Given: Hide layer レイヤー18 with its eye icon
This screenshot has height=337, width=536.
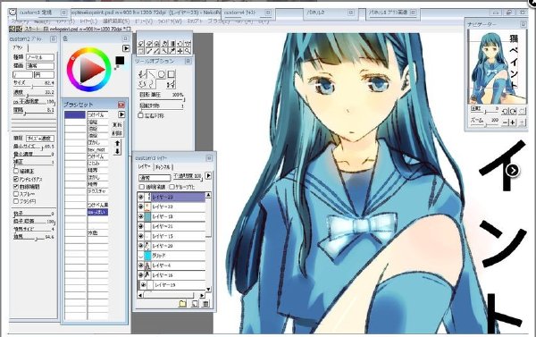Looking at the screenshot, I should 141,216.
